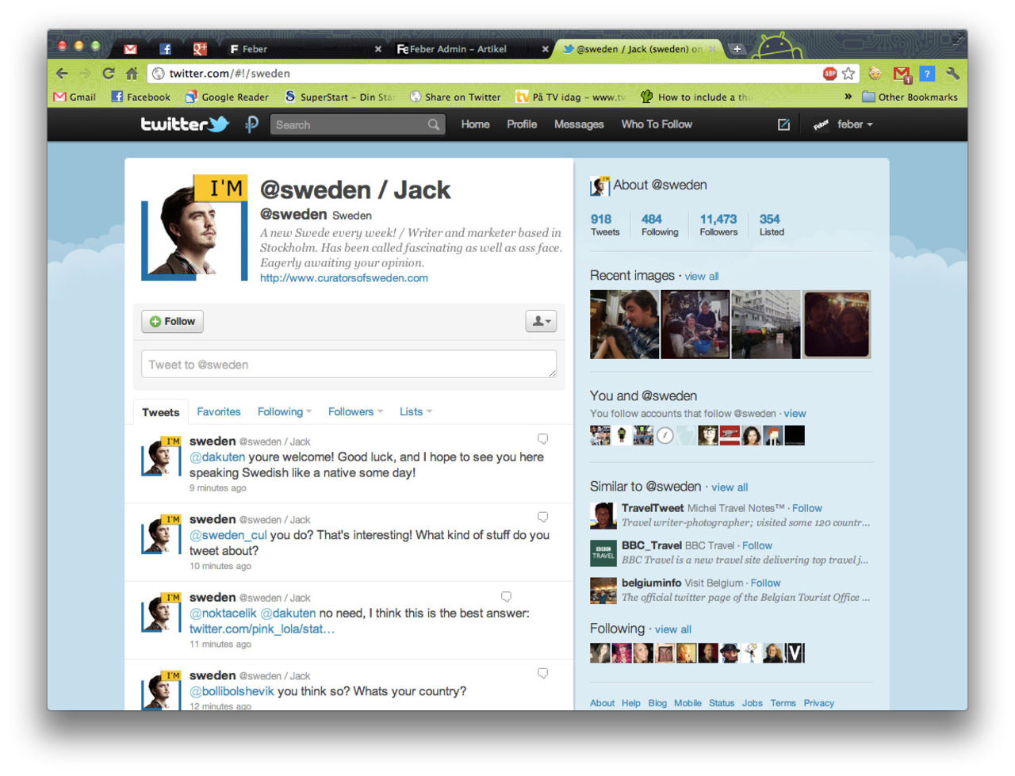Follow the BBC_Travel account
The width and height of the screenshot is (1015, 776).
click(x=756, y=545)
